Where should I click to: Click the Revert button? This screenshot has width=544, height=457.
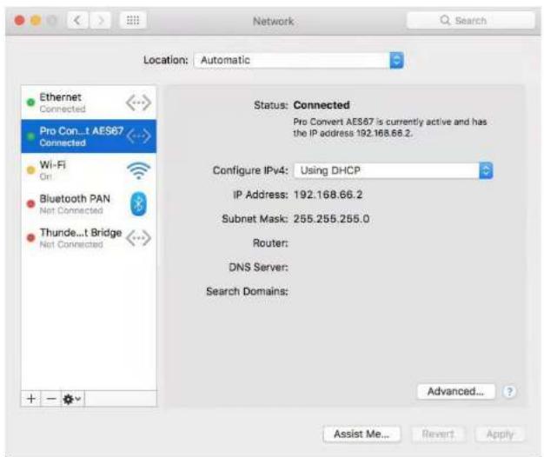(x=438, y=434)
